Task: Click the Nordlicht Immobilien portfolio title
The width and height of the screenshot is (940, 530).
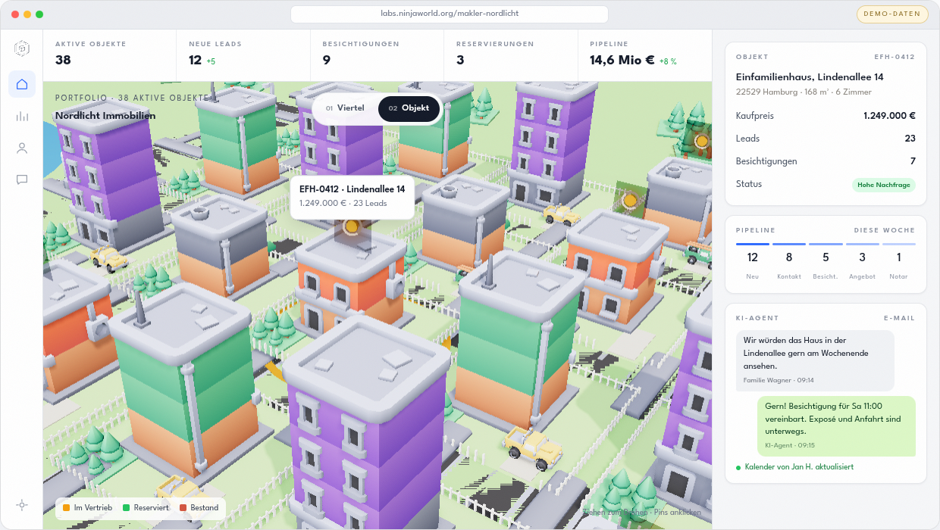Action: coord(105,116)
